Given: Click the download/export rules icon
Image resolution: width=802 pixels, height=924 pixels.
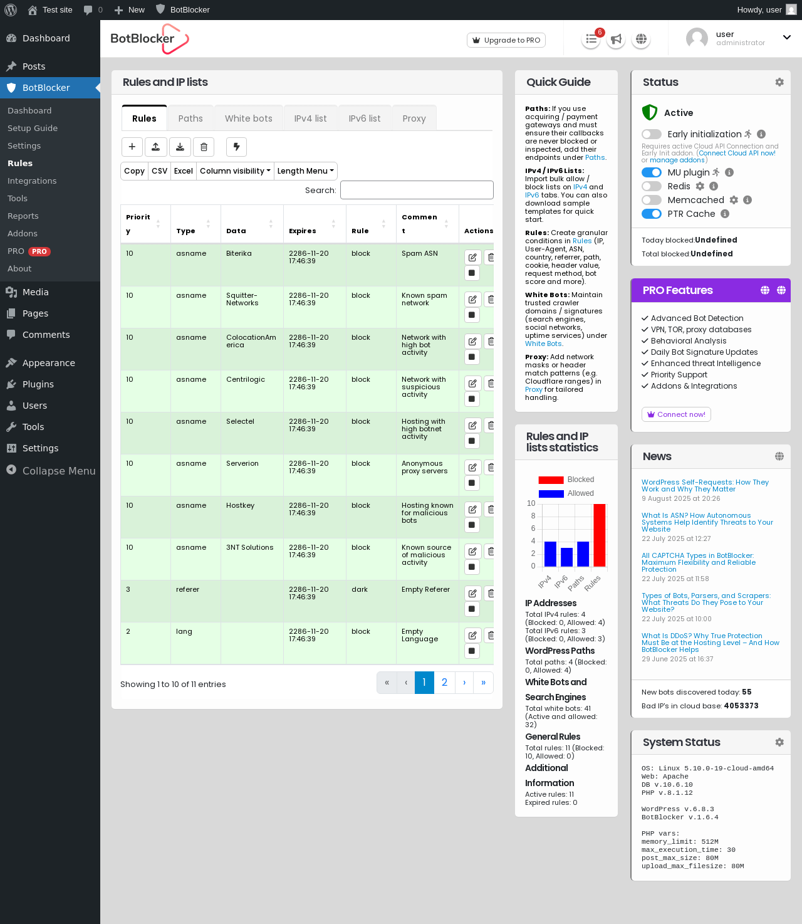Looking at the screenshot, I should pos(180,147).
